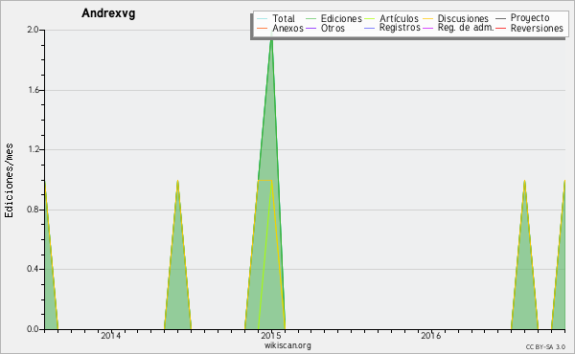Screen dimensions: 575x354
Task: Click the 0.0 y-axis value
Action: pos(33,329)
